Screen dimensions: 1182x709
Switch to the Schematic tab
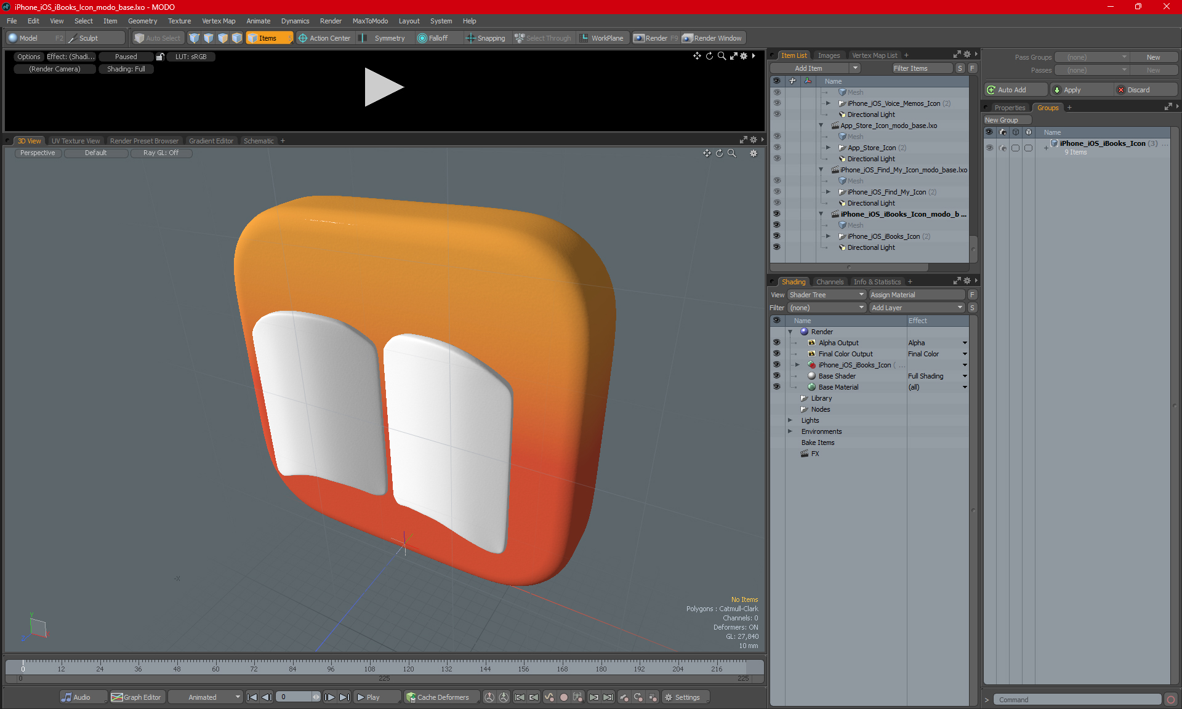click(x=259, y=141)
